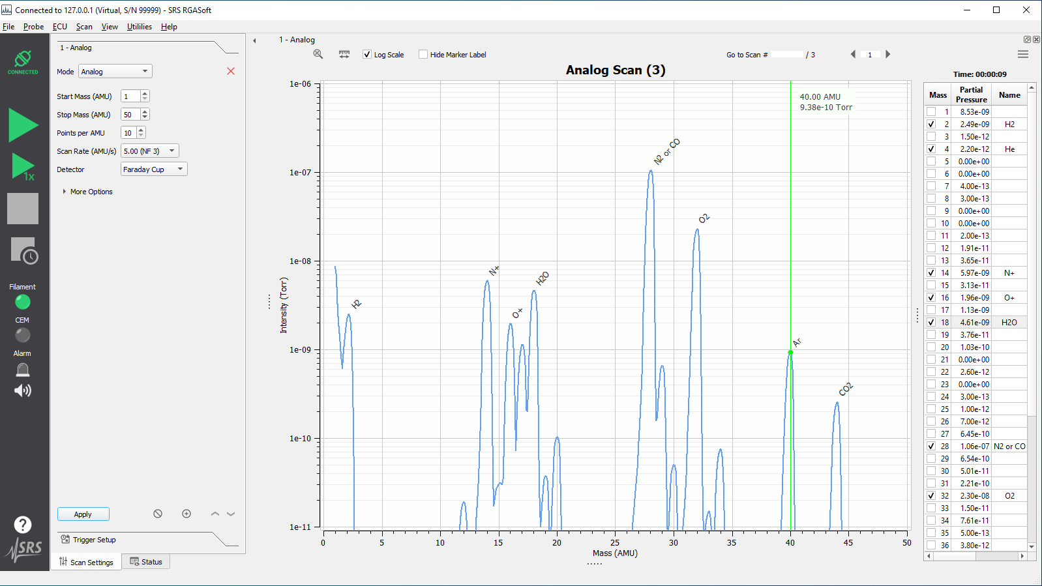The width and height of the screenshot is (1042, 586).
Task: Switch to the Status tab
Action: 146,562
